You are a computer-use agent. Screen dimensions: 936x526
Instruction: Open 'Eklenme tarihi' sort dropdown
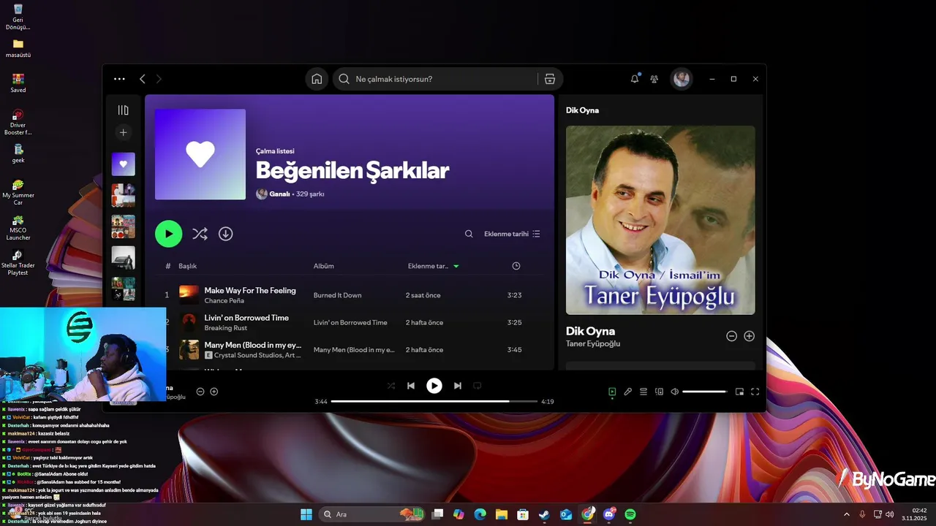pyautogui.click(x=512, y=234)
